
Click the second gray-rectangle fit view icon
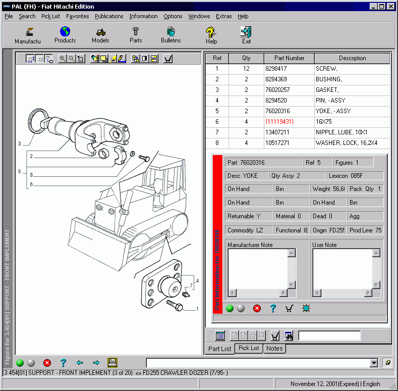39,59
